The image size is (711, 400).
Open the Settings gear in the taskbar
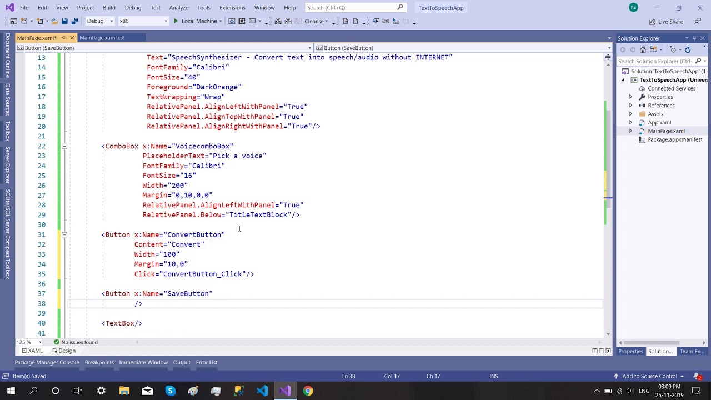(101, 391)
